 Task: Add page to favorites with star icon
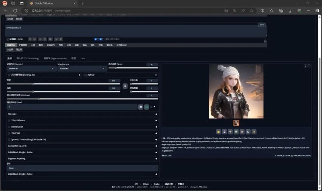coord(251,11)
